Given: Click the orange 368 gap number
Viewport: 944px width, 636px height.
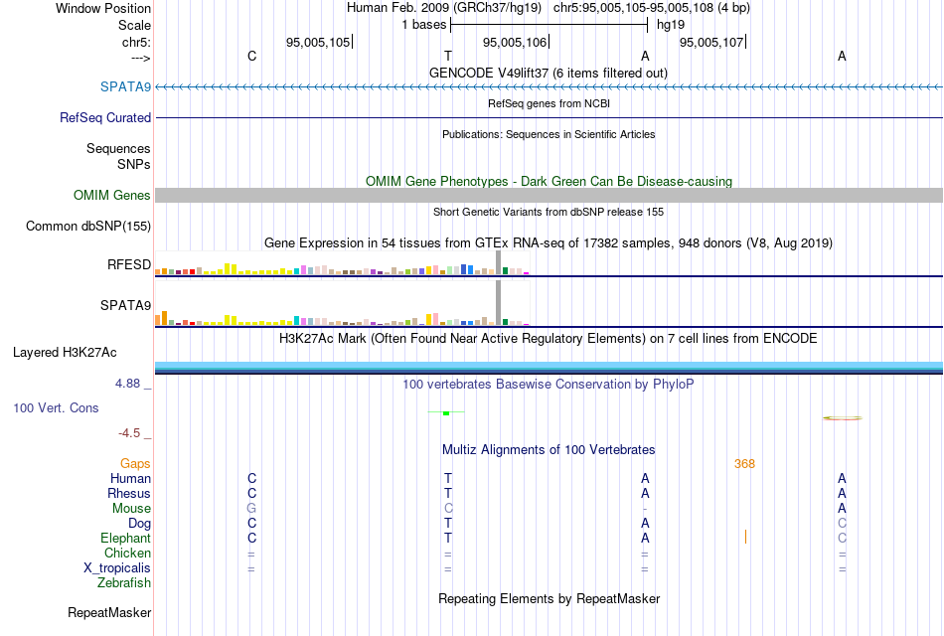Looking at the screenshot, I should point(744,464).
